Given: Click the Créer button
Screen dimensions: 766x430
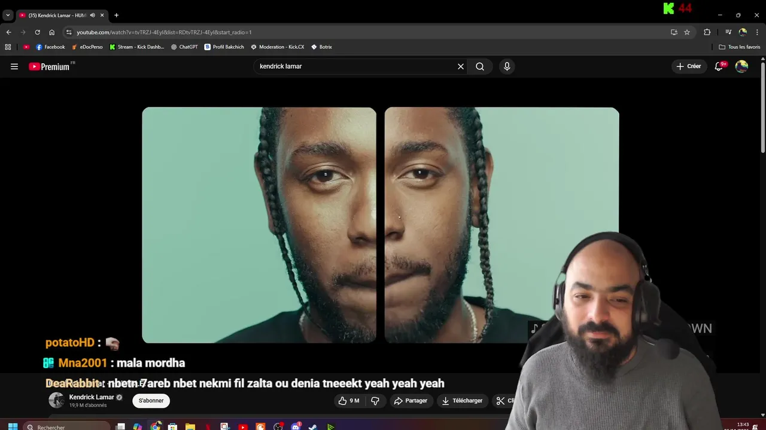Looking at the screenshot, I should click(x=689, y=66).
